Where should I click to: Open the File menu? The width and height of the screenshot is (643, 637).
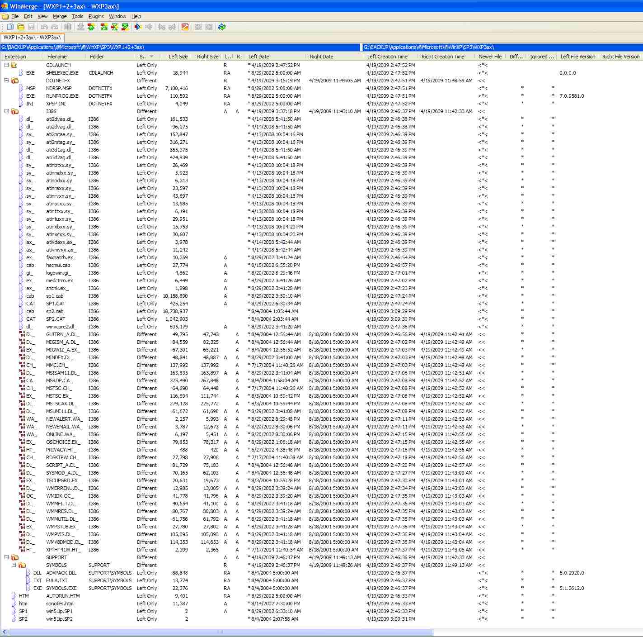(x=15, y=16)
